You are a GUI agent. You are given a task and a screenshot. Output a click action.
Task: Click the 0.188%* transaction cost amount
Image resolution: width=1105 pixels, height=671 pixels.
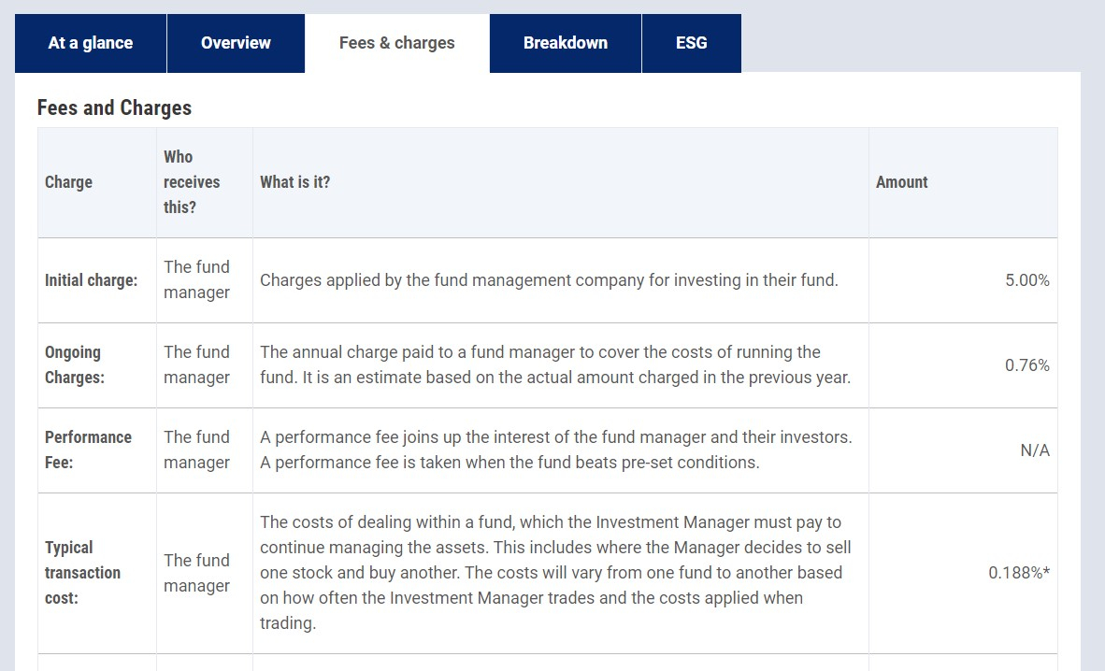click(x=1018, y=572)
